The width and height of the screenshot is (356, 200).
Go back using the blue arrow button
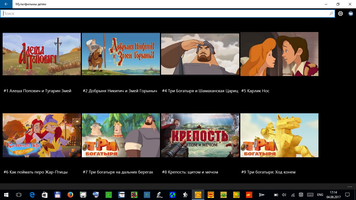tap(6, 4)
